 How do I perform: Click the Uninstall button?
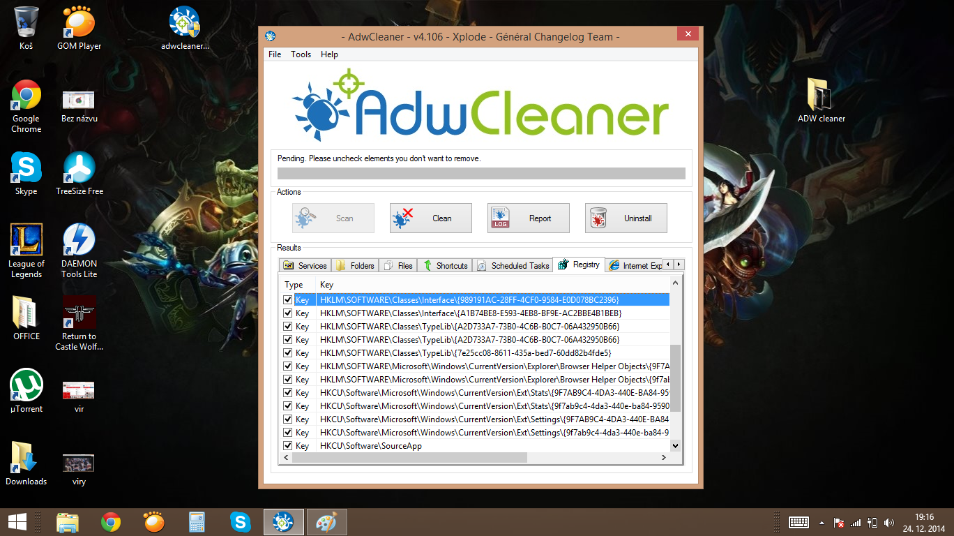click(626, 218)
